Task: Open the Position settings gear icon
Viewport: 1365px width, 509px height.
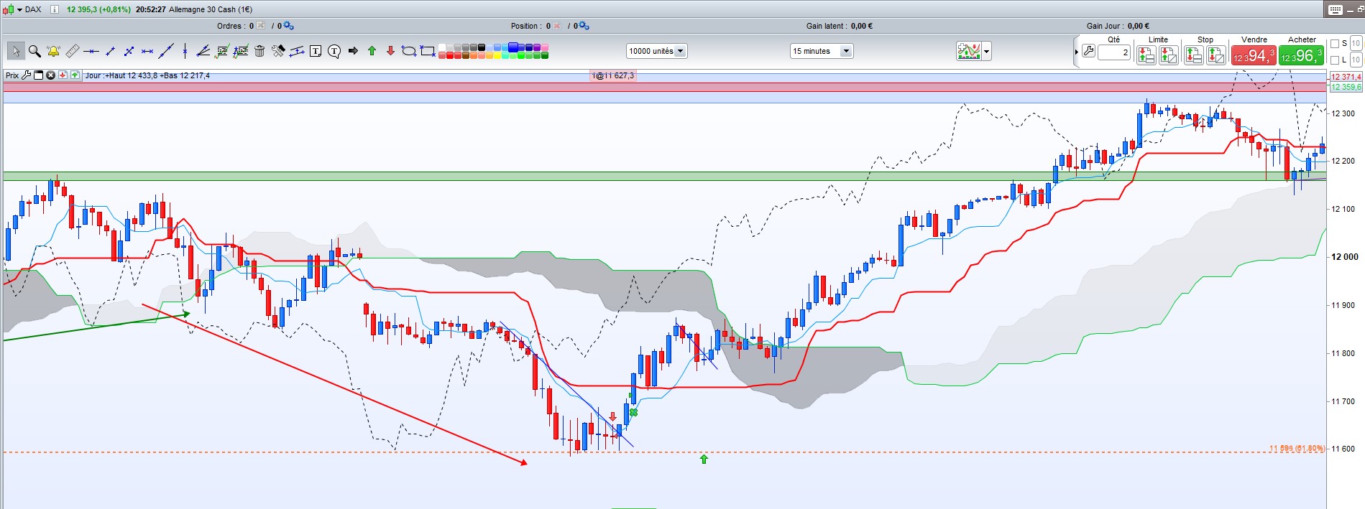Action: click(x=584, y=26)
